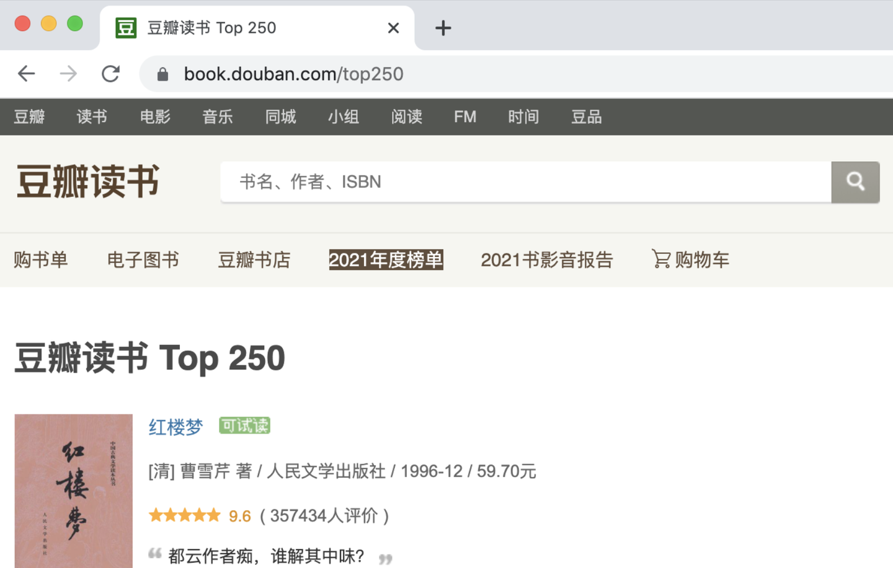Reload the page with refresh icon
The width and height of the screenshot is (893, 568).
(111, 74)
